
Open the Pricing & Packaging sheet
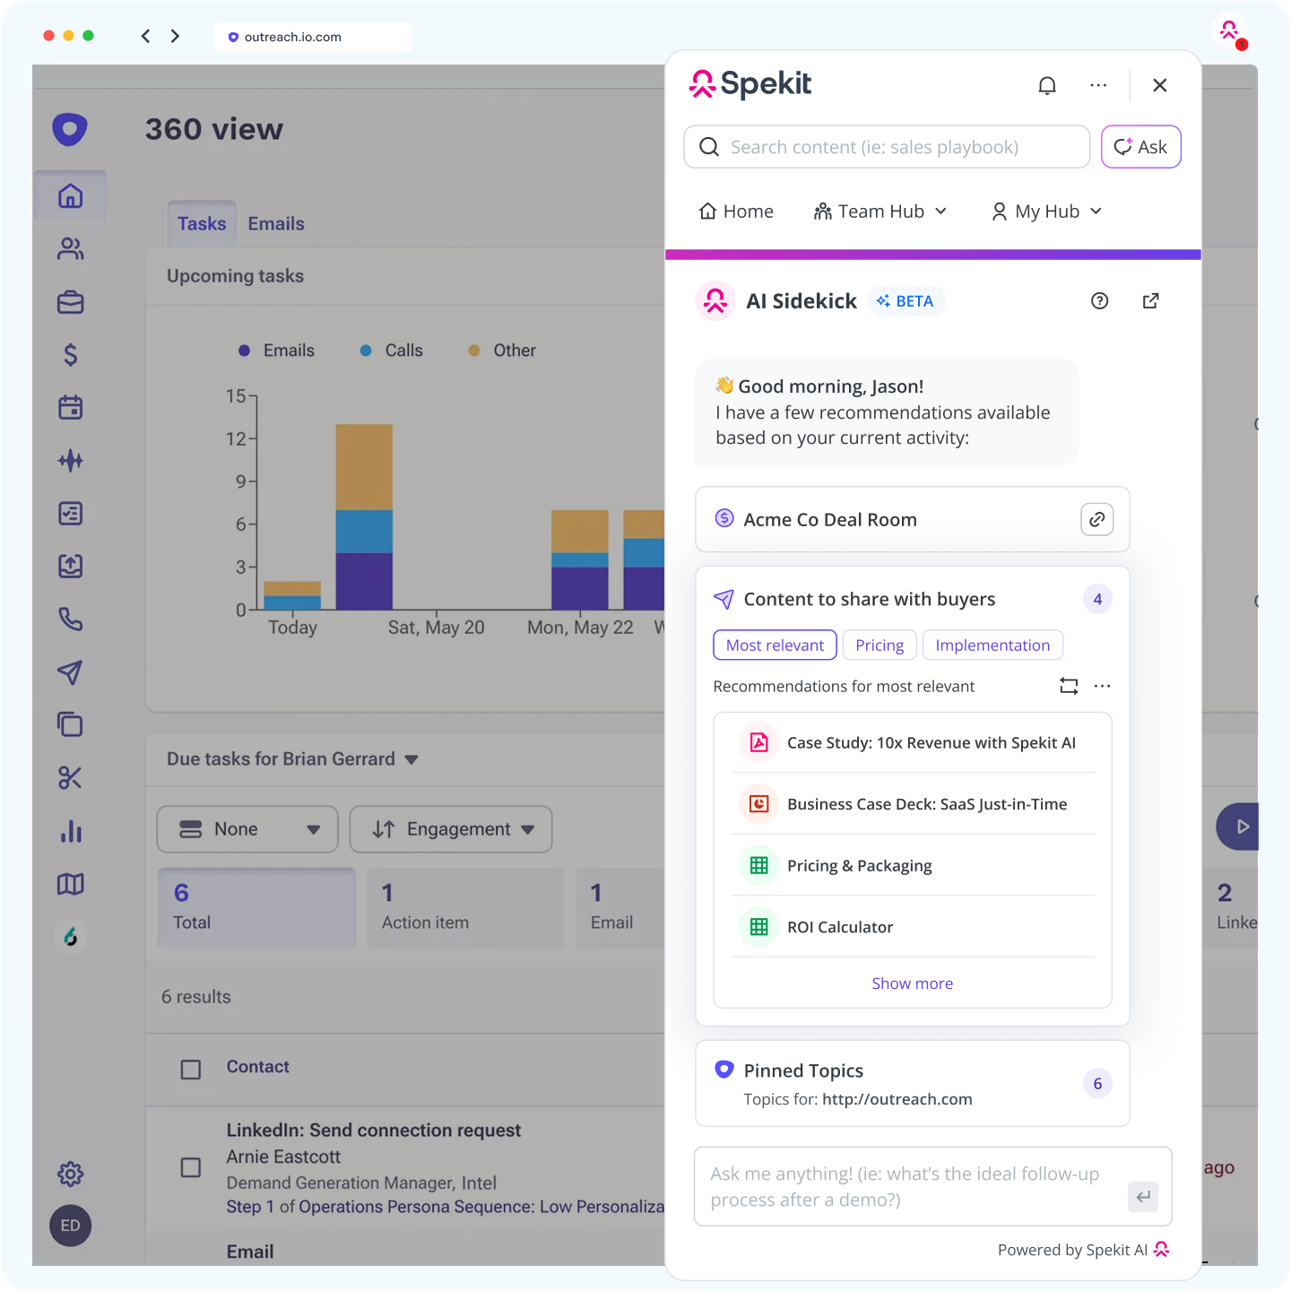[x=913, y=865]
